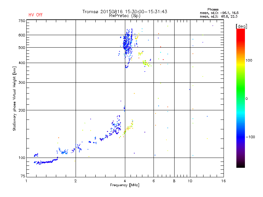Screen dimensions: 263x197
Task: Click the y-axis tick label '600'
Action: coord(22,35)
